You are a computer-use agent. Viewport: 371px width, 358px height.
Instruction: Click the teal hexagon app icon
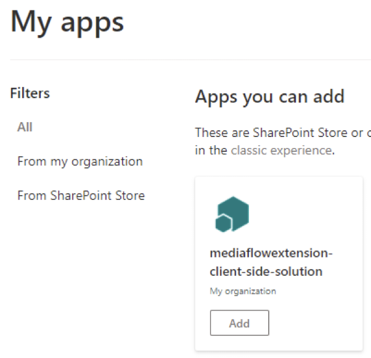tap(232, 214)
